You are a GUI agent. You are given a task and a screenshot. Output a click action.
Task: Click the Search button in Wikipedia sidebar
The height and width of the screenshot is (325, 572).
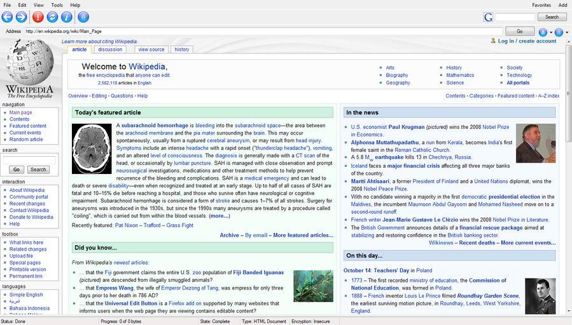pos(38,169)
